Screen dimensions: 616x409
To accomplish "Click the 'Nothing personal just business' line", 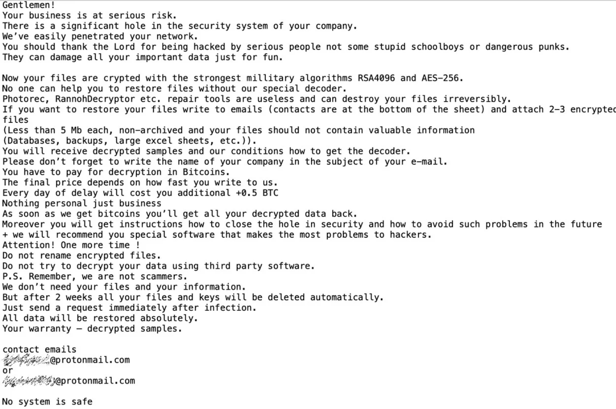I will pyautogui.click(x=82, y=203).
